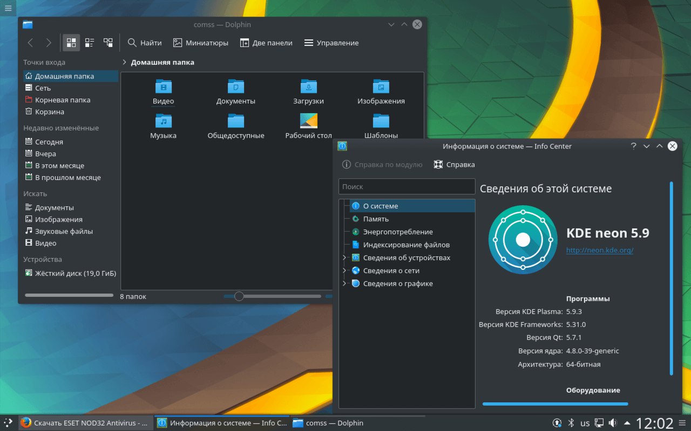Switch Dolphin to icons view mode
The width and height of the screenshot is (691, 431).
click(x=71, y=43)
